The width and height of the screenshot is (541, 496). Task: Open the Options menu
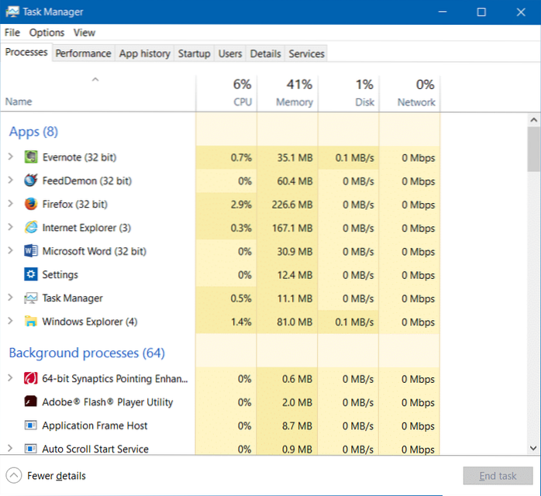tap(47, 33)
